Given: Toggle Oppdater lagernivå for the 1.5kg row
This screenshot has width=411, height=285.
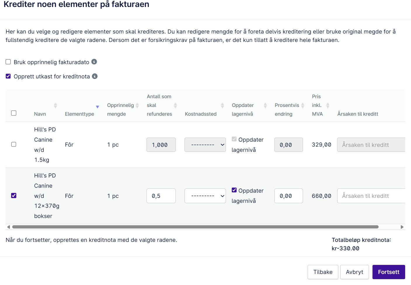Looking at the screenshot, I should pyautogui.click(x=234, y=139).
